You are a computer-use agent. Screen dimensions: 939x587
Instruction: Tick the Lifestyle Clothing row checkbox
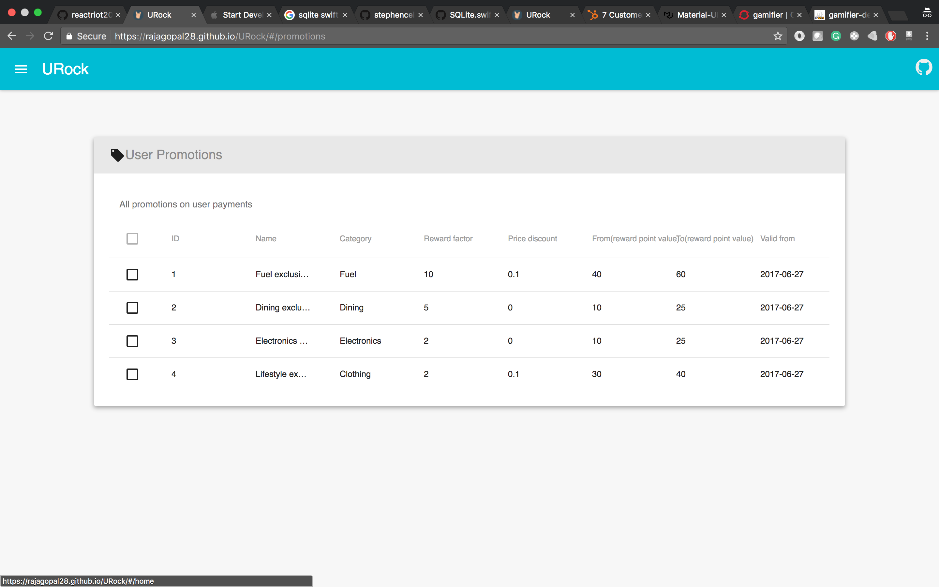tap(132, 374)
